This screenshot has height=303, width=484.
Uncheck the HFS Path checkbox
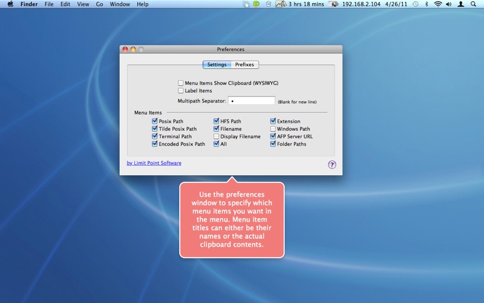pos(217,121)
